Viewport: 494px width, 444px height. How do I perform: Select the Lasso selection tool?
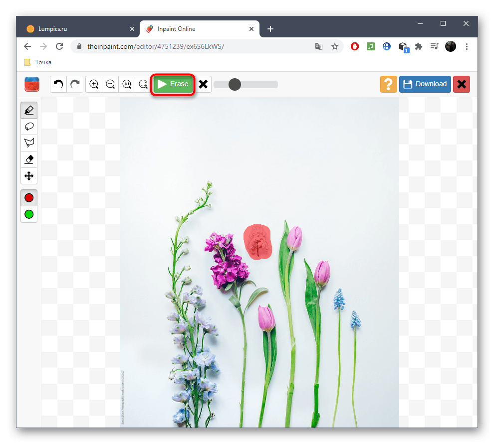click(x=29, y=127)
